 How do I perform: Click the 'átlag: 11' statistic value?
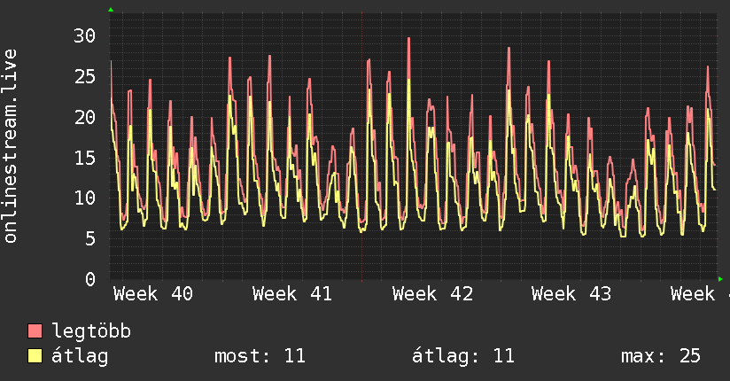463,356
